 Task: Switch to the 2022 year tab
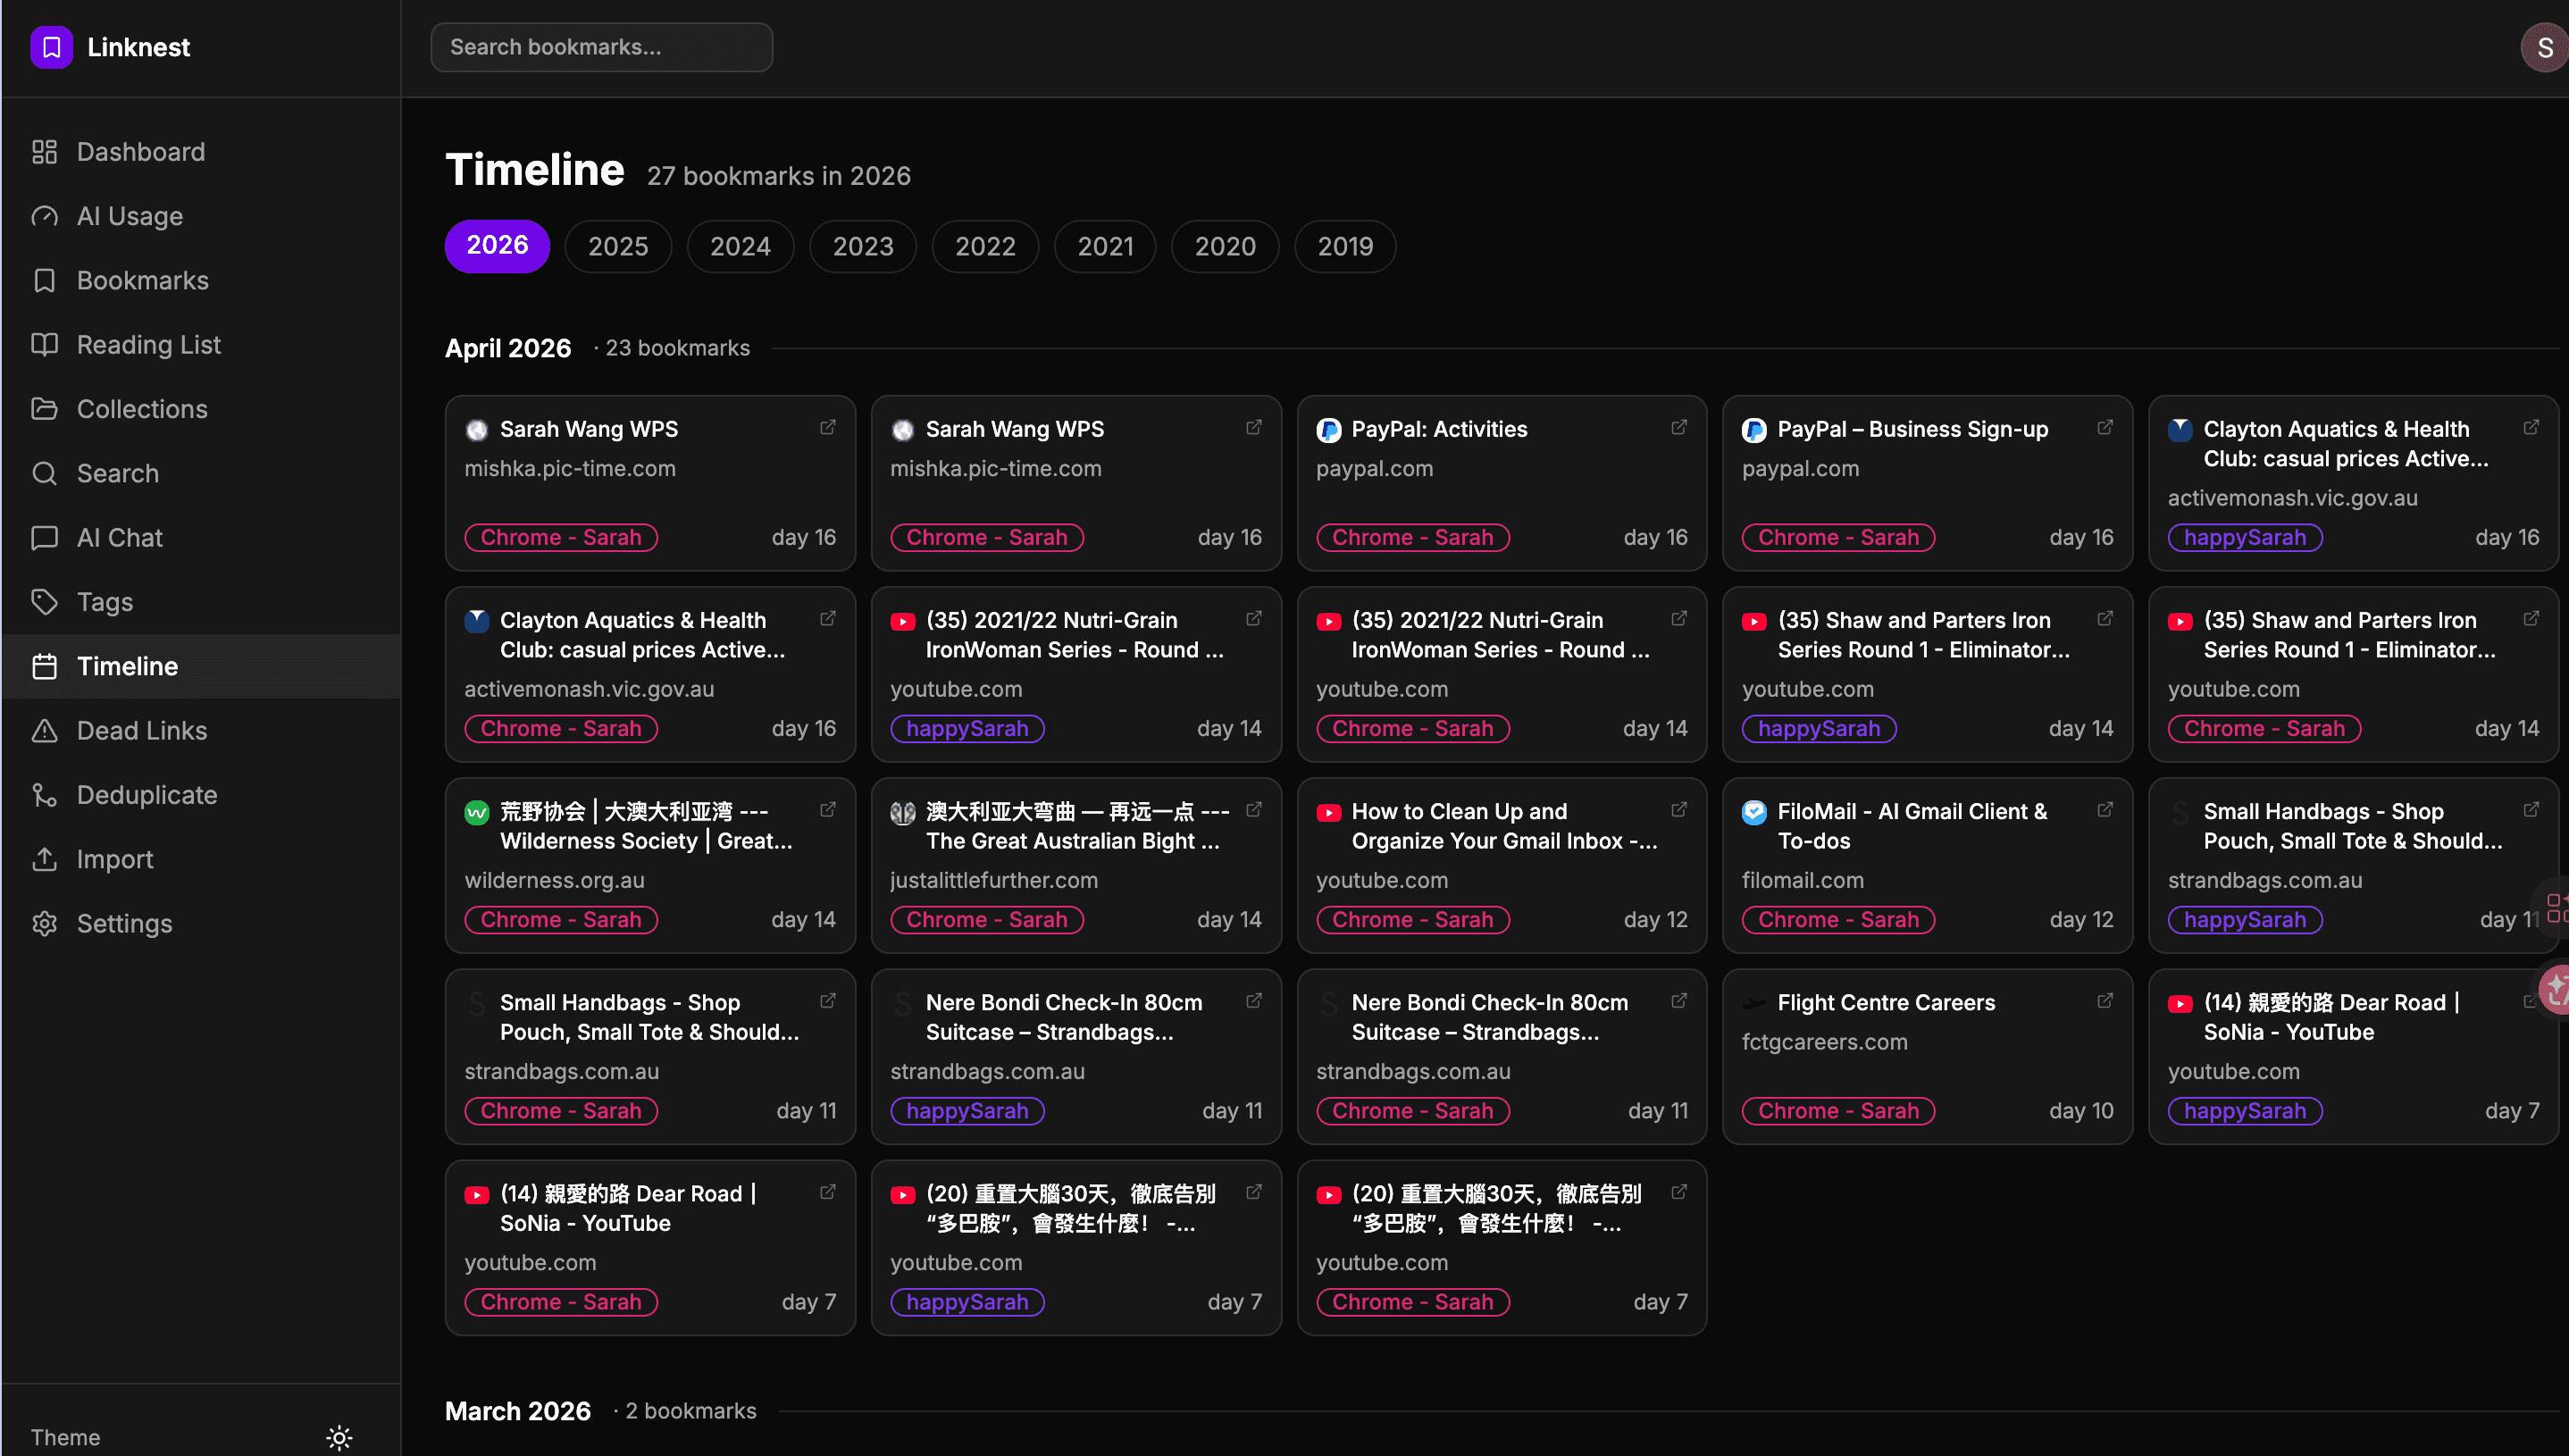pos(985,246)
